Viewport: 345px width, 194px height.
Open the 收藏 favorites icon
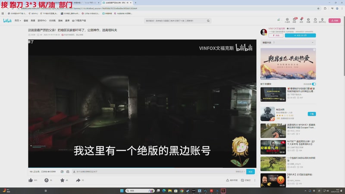click(308, 20)
